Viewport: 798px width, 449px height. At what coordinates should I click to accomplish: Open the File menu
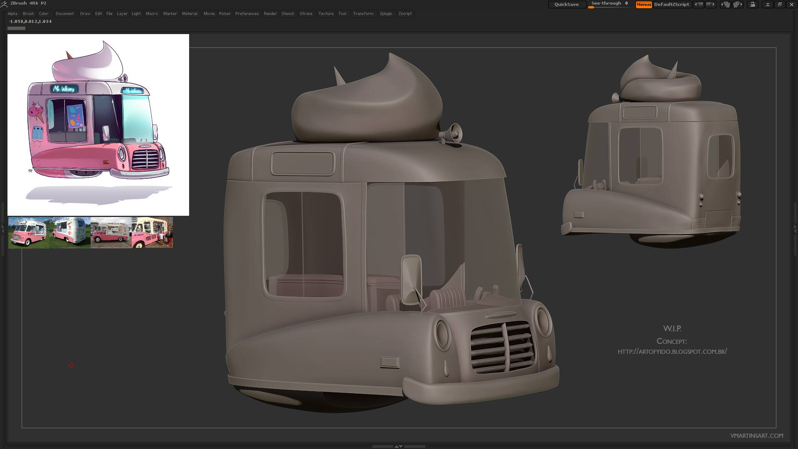coord(109,14)
